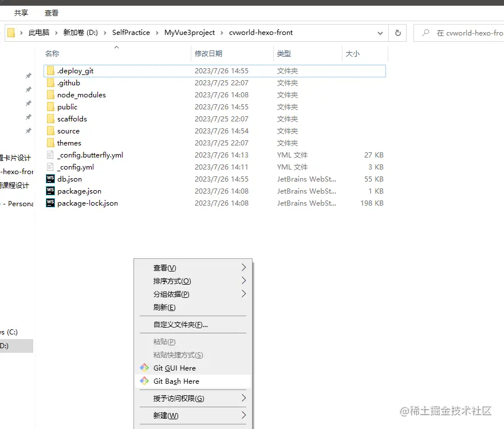Go to 新加卷 (D:) in breadcrumb
504x429 pixels.
tap(80, 33)
